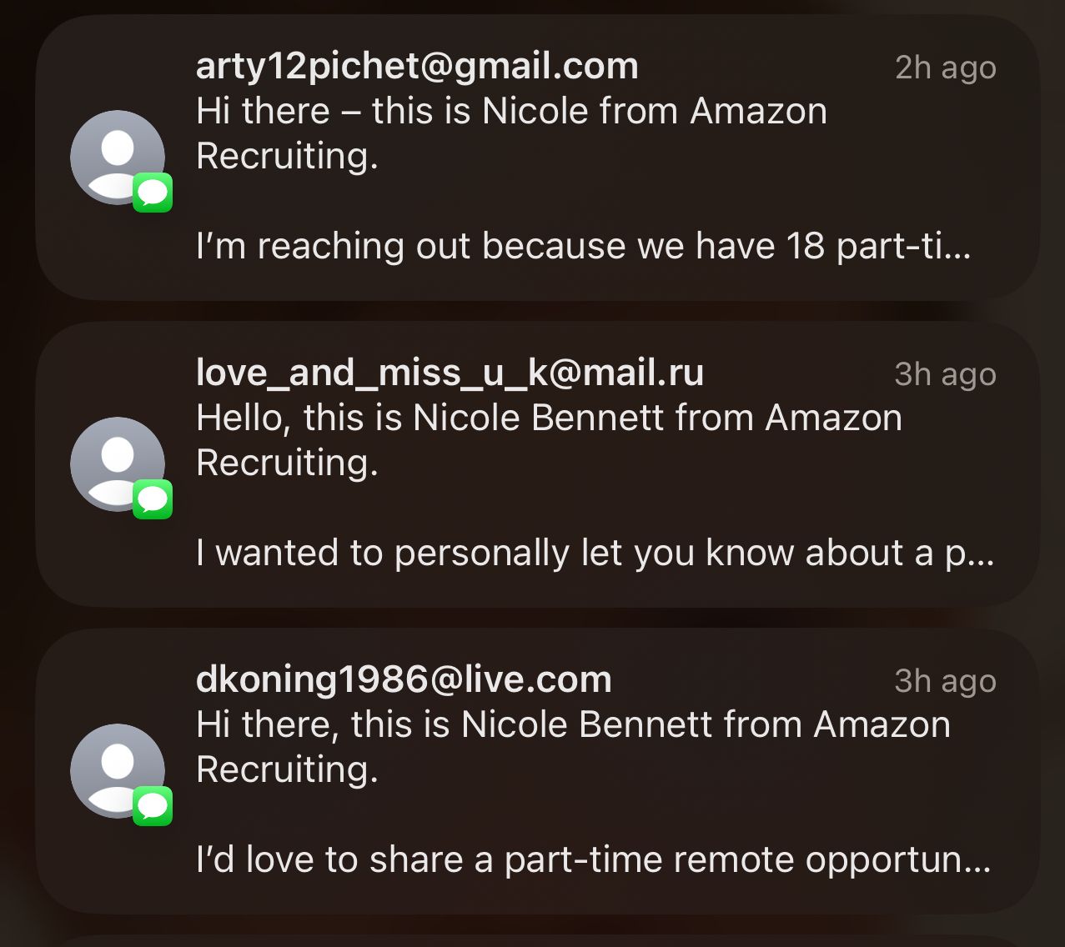
Task: Open the "Hi there – this is Nicole" message
Action: point(511,133)
